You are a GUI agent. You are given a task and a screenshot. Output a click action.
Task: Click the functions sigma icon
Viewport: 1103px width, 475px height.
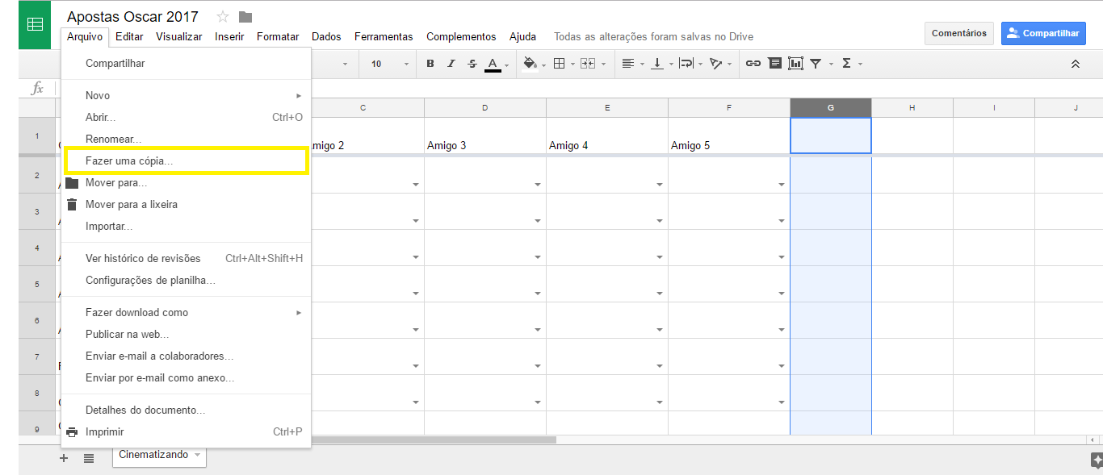click(846, 64)
